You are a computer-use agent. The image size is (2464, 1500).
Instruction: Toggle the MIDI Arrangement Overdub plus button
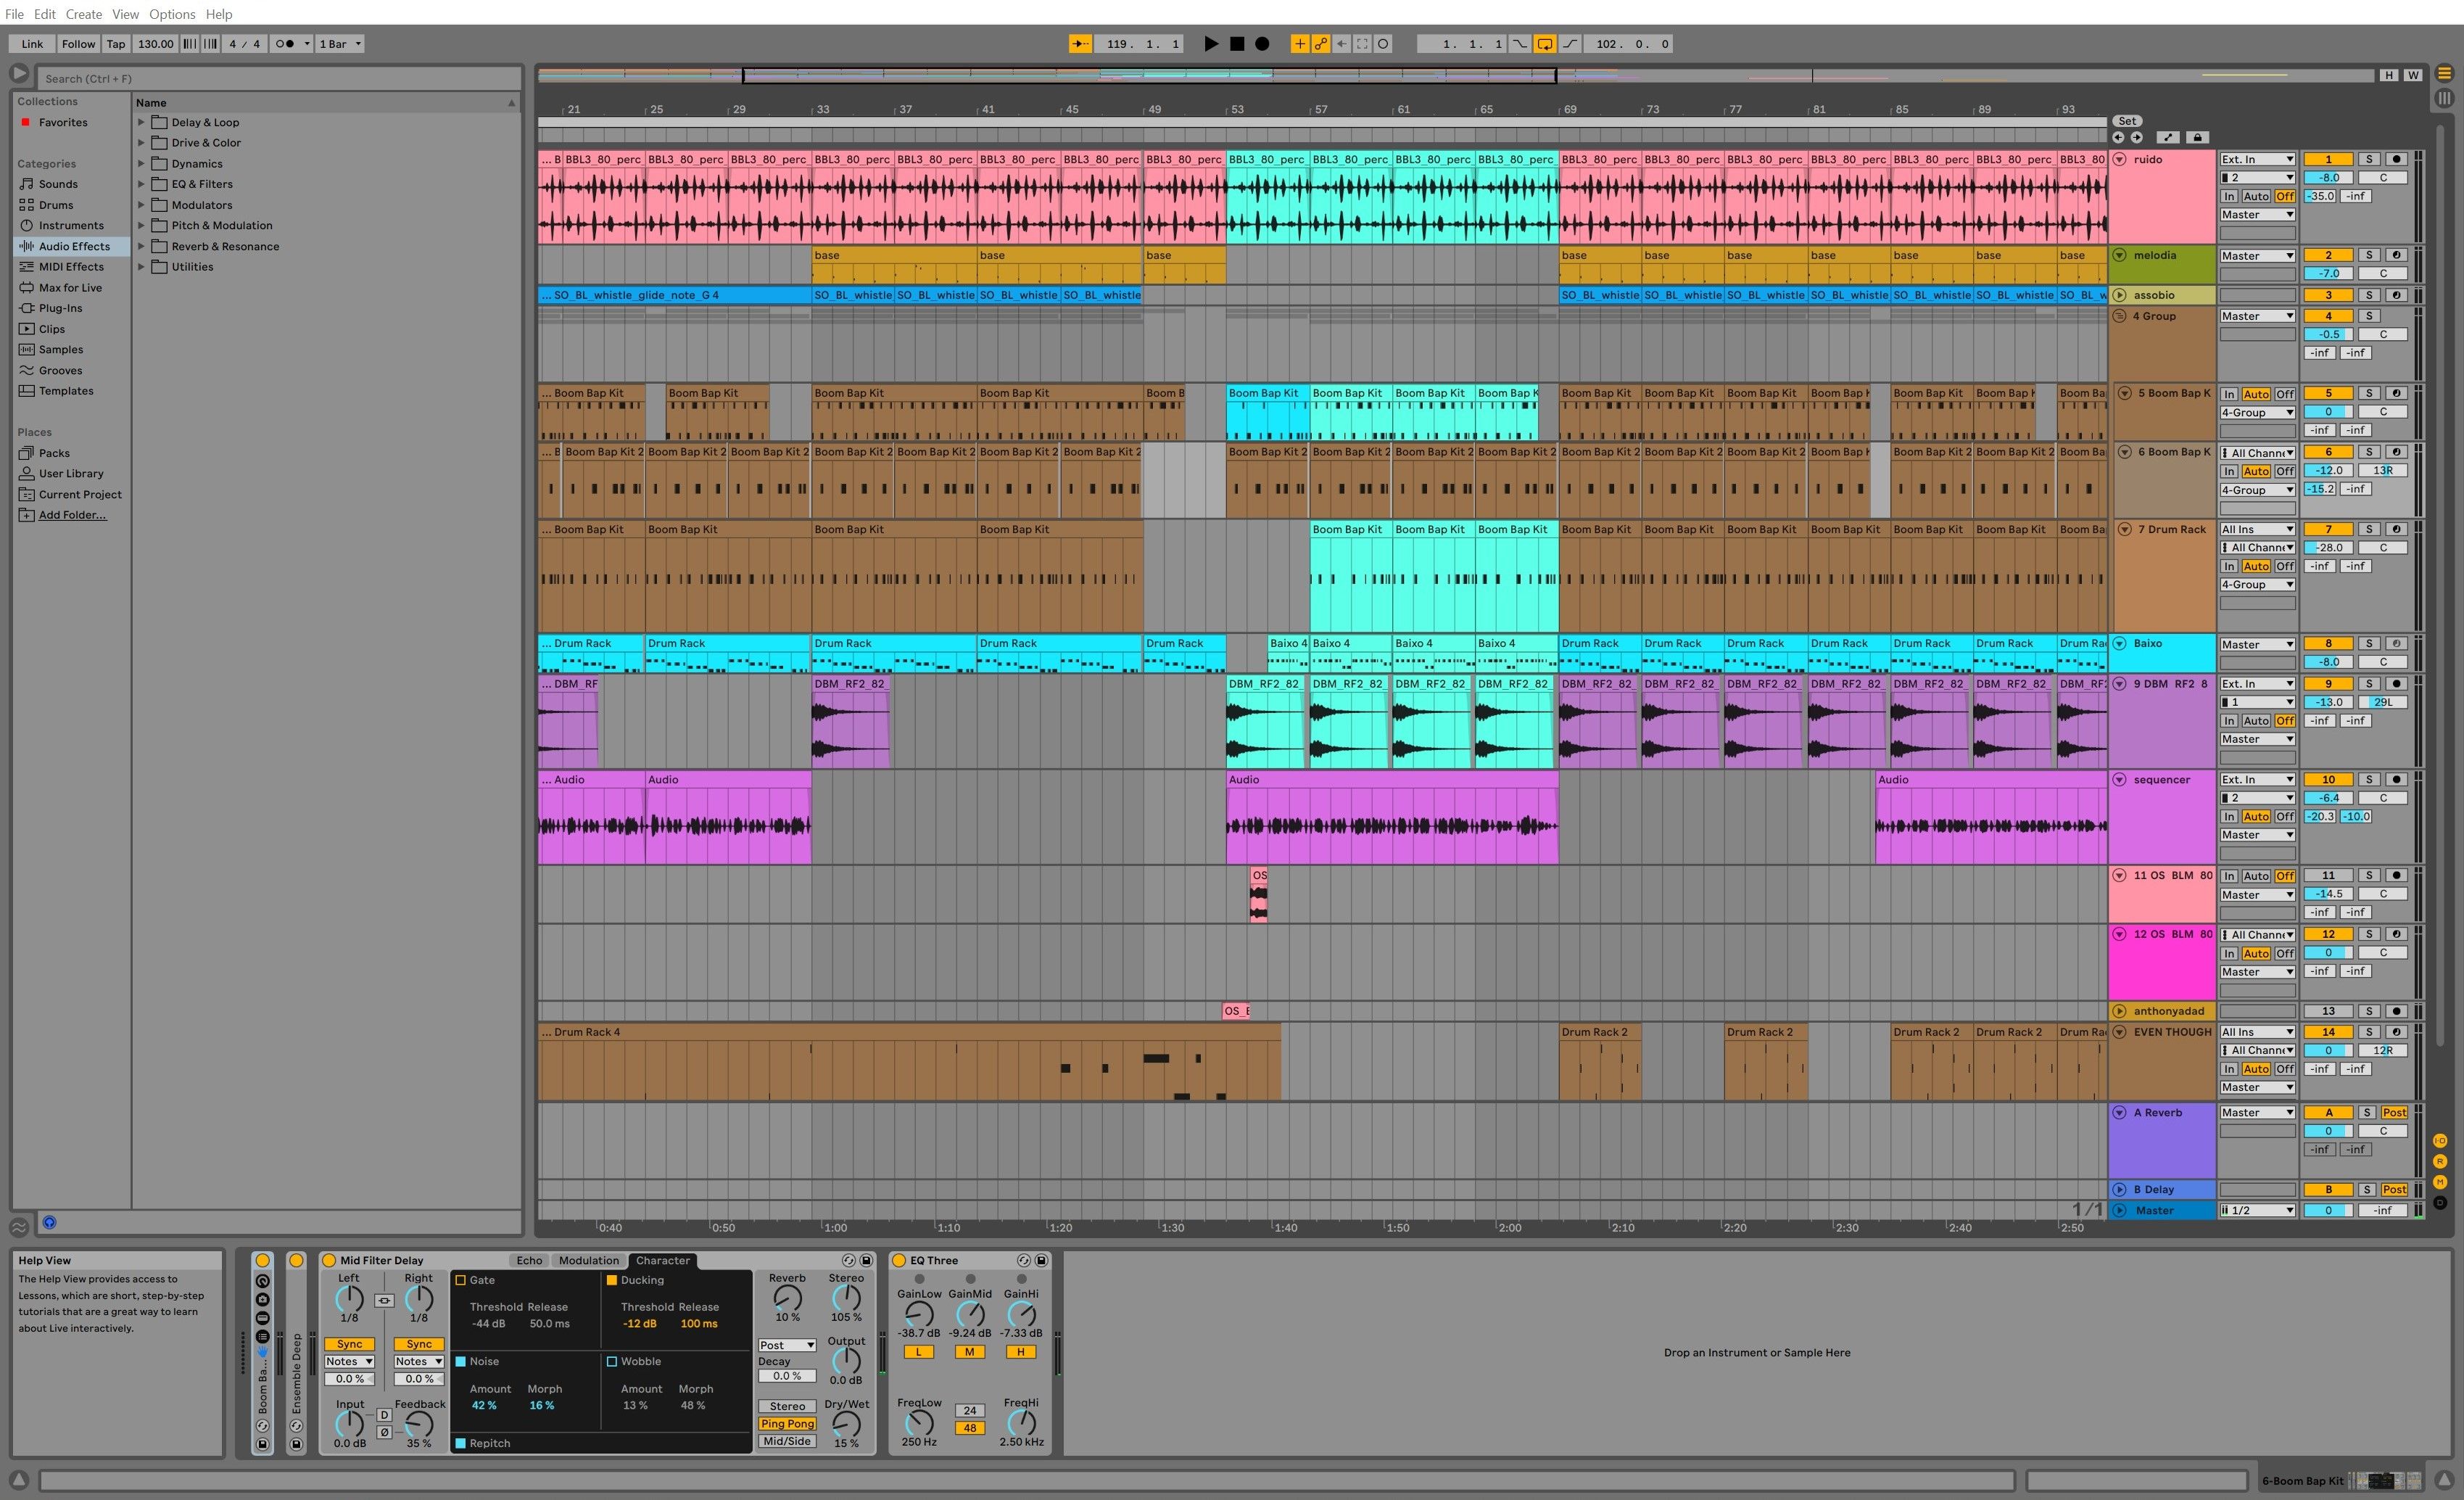point(1299,44)
